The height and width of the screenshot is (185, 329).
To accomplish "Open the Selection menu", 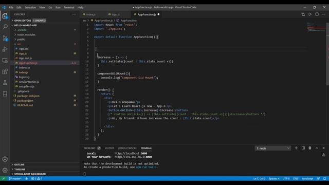I will click(x=30, y=7).
